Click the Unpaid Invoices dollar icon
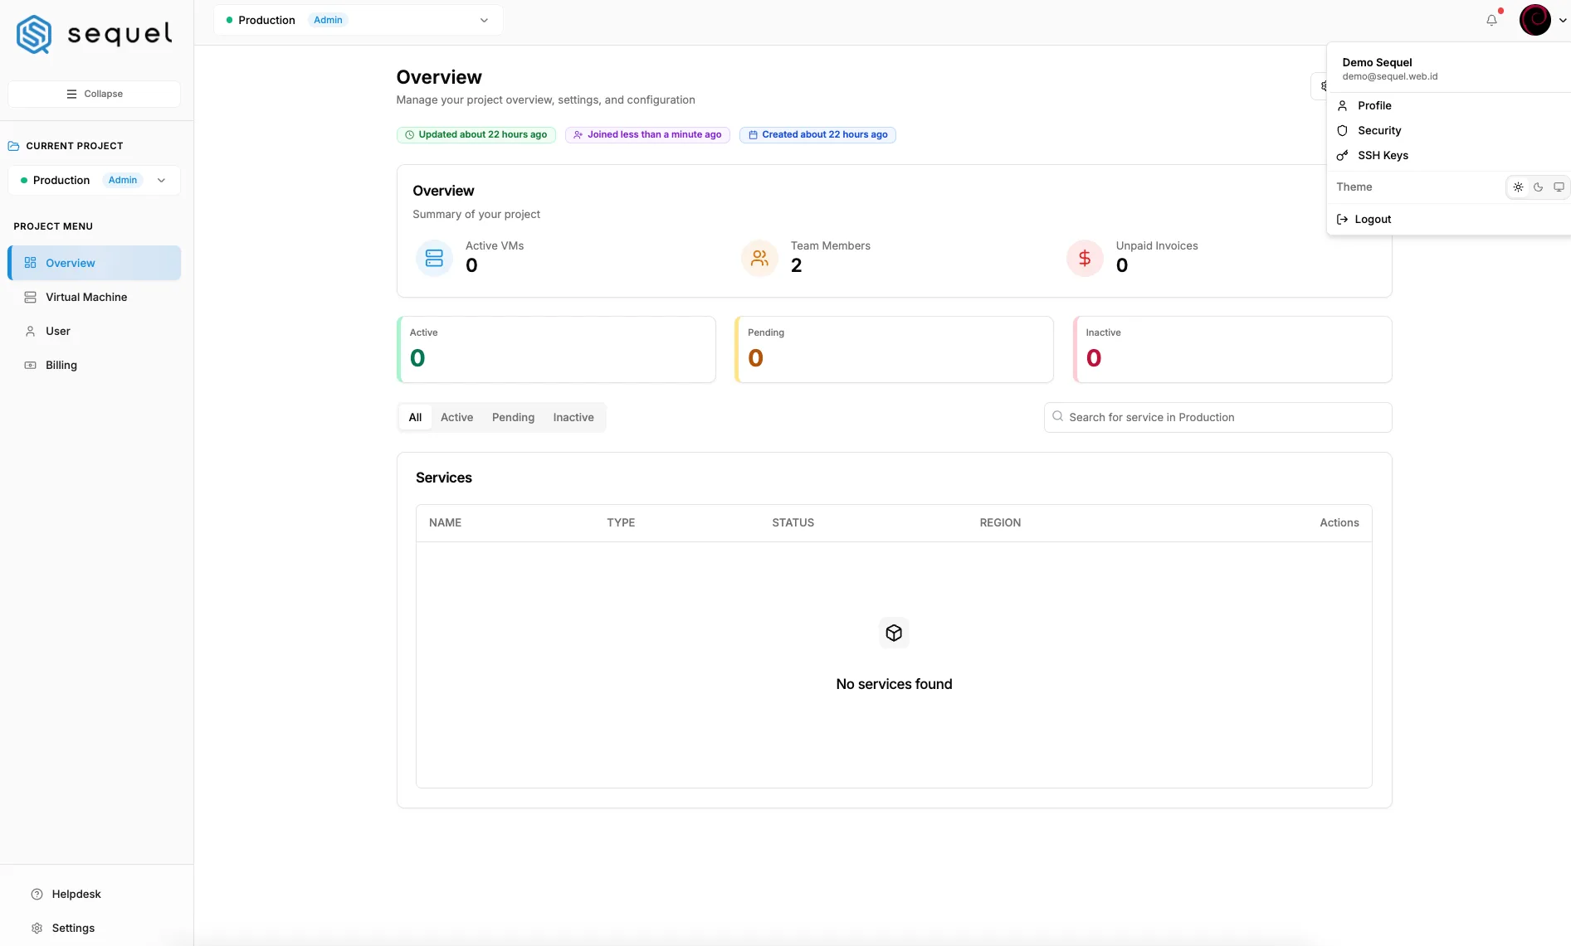 coord(1085,258)
